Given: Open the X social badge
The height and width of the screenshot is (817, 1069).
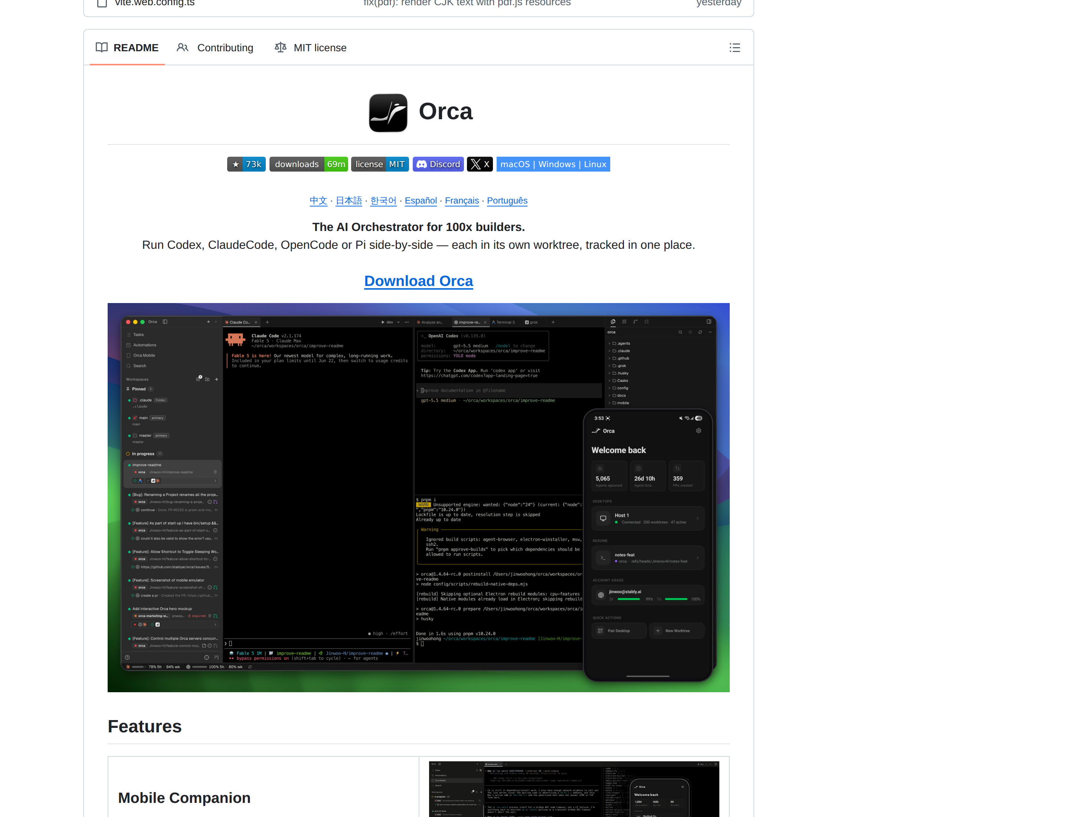Looking at the screenshot, I should pos(480,165).
